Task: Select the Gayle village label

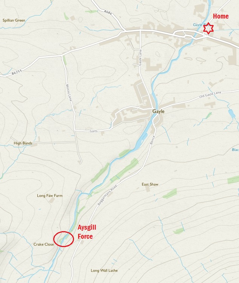Action: [x=159, y=111]
